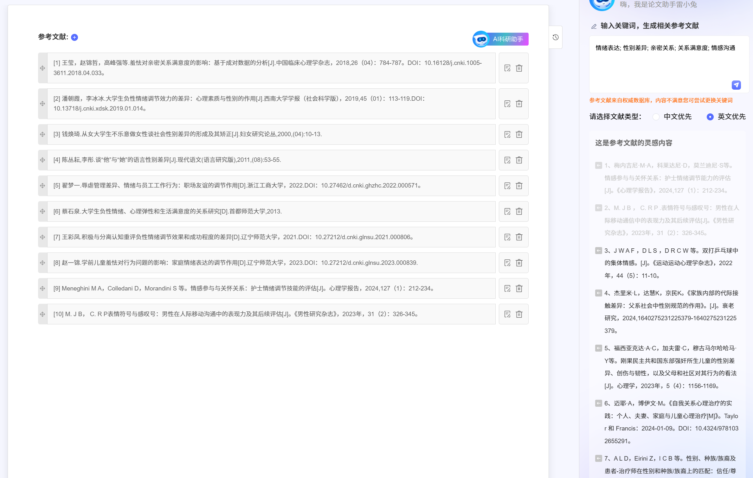
Task: Edit reference [4] 陈丛耘 entry
Action: click(x=507, y=160)
